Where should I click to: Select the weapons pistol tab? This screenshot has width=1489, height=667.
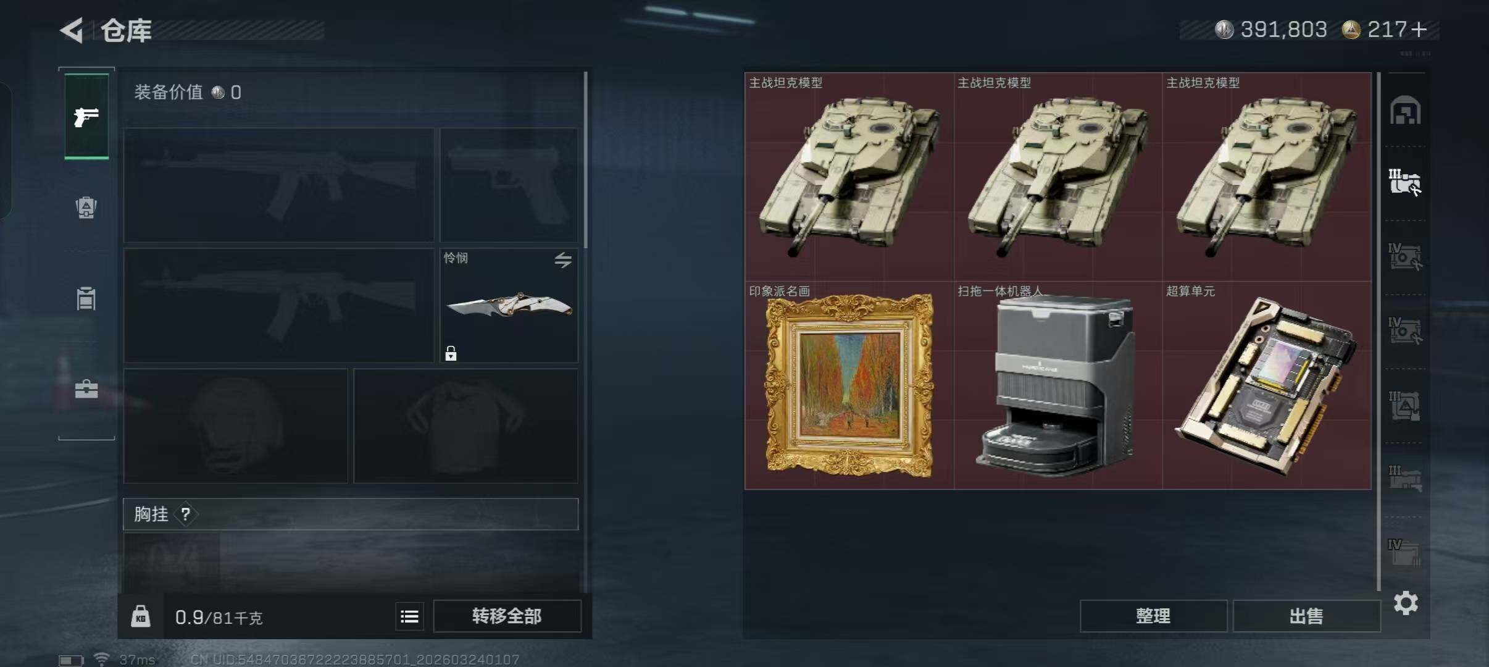click(86, 116)
